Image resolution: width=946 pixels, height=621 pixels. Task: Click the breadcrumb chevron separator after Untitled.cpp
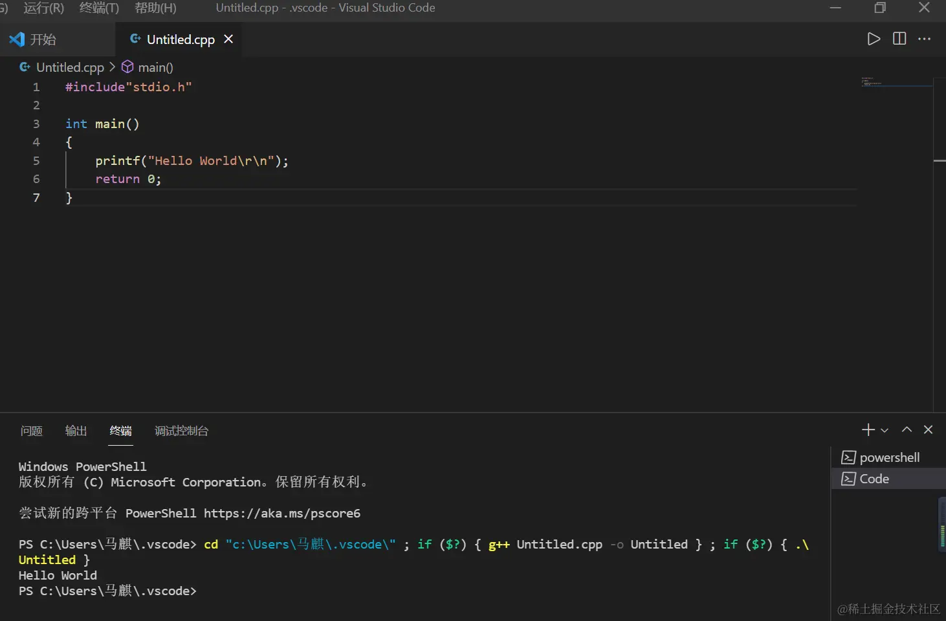point(112,67)
